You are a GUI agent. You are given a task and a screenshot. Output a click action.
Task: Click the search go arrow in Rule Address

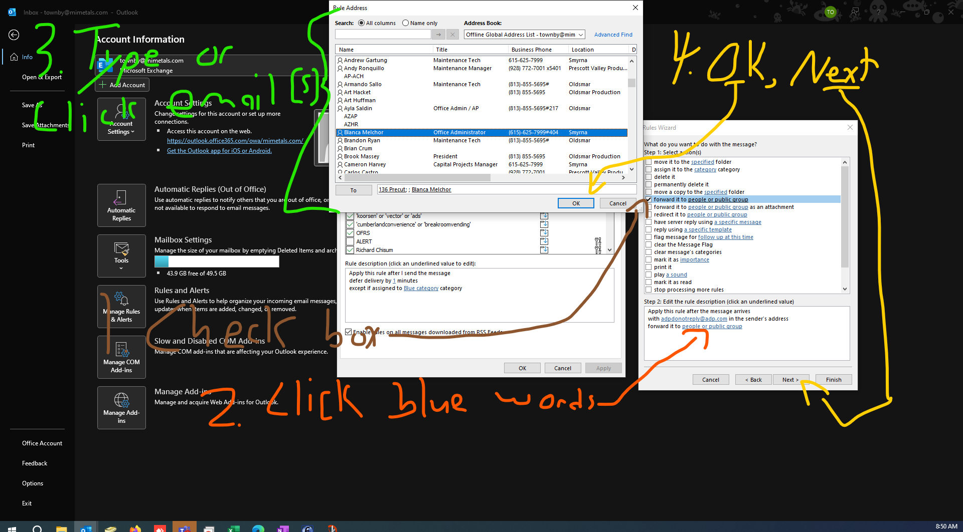click(439, 35)
